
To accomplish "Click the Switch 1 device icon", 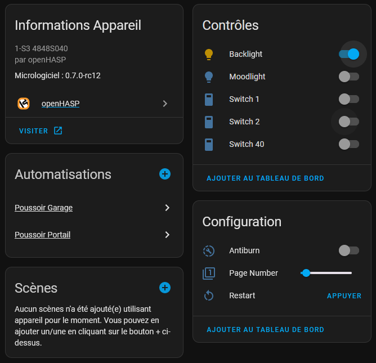I will [209, 99].
